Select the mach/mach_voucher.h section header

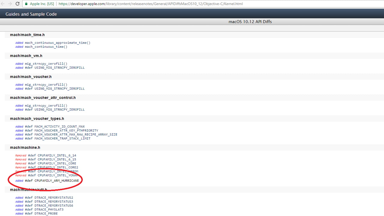31,77
